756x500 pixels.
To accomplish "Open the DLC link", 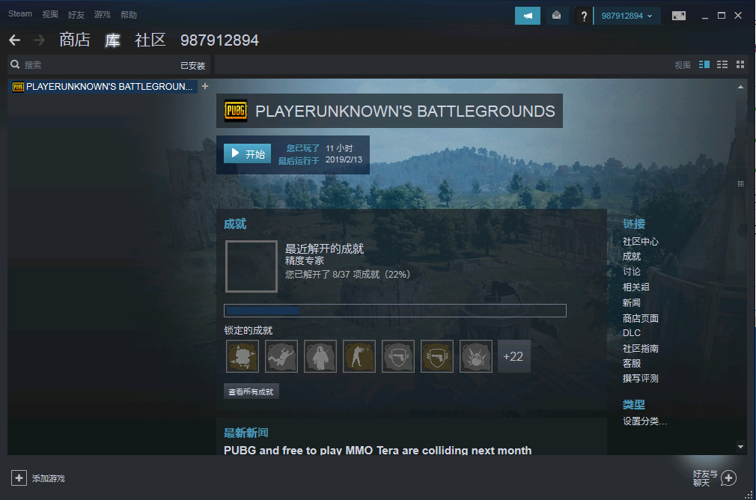I will click(x=632, y=333).
